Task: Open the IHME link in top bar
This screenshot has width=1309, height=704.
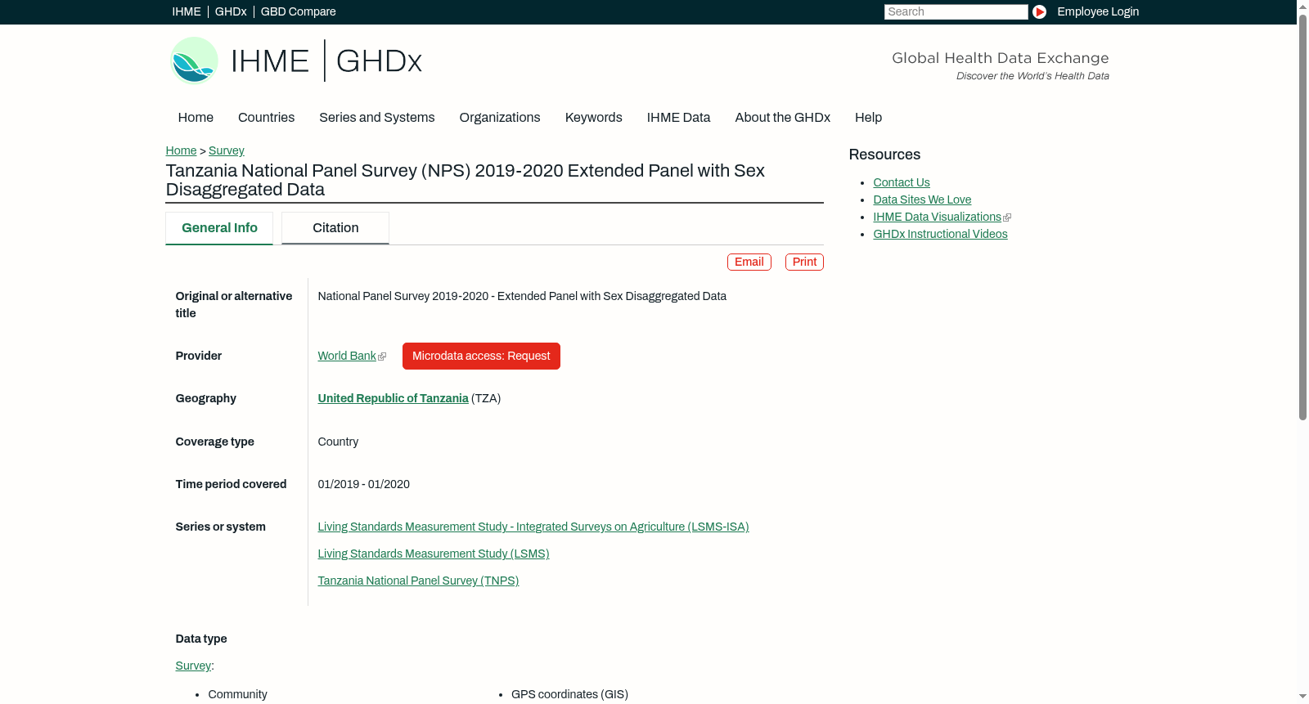Action: point(187,11)
